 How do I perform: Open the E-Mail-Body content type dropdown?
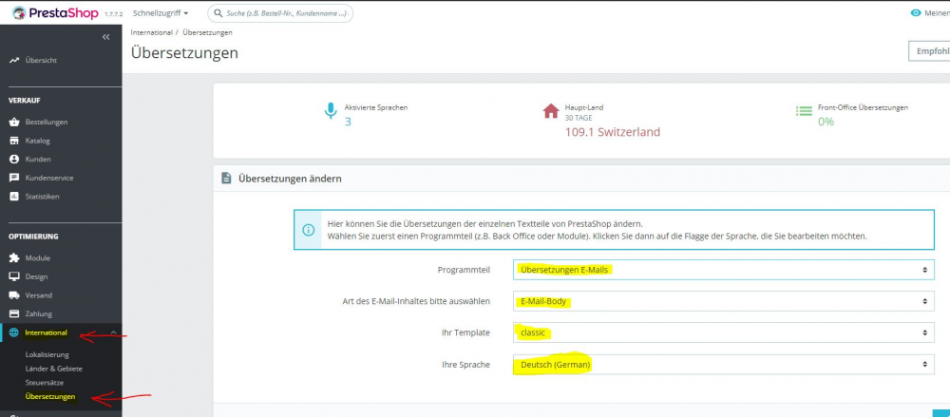pos(723,301)
